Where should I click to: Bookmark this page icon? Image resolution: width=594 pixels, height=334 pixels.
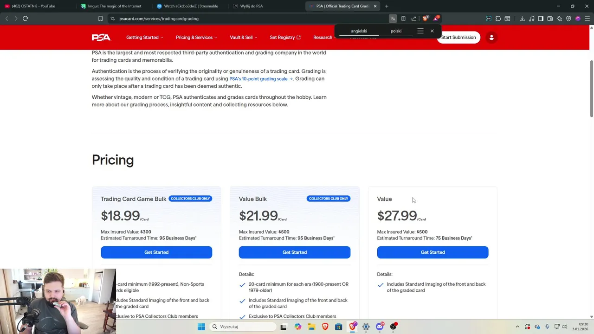100,19
